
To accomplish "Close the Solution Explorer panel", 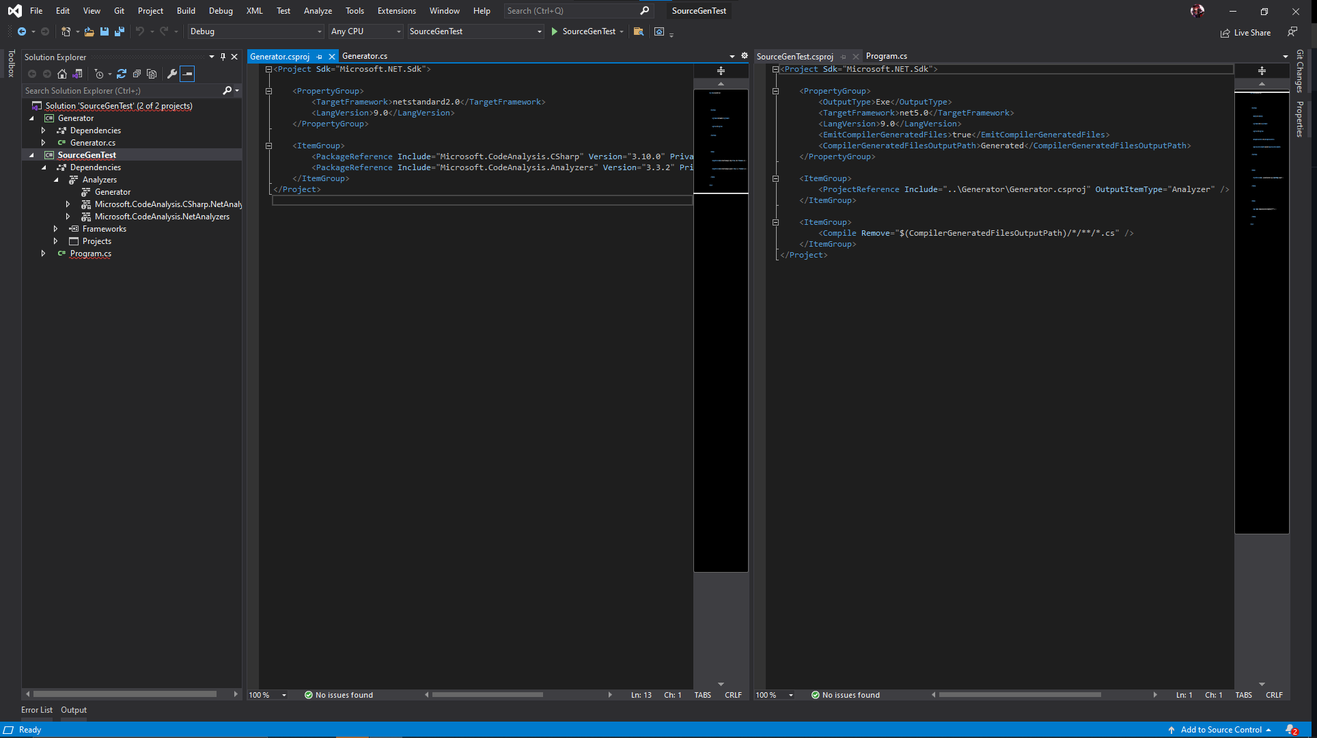I will pyautogui.click(x=234, y=57).
